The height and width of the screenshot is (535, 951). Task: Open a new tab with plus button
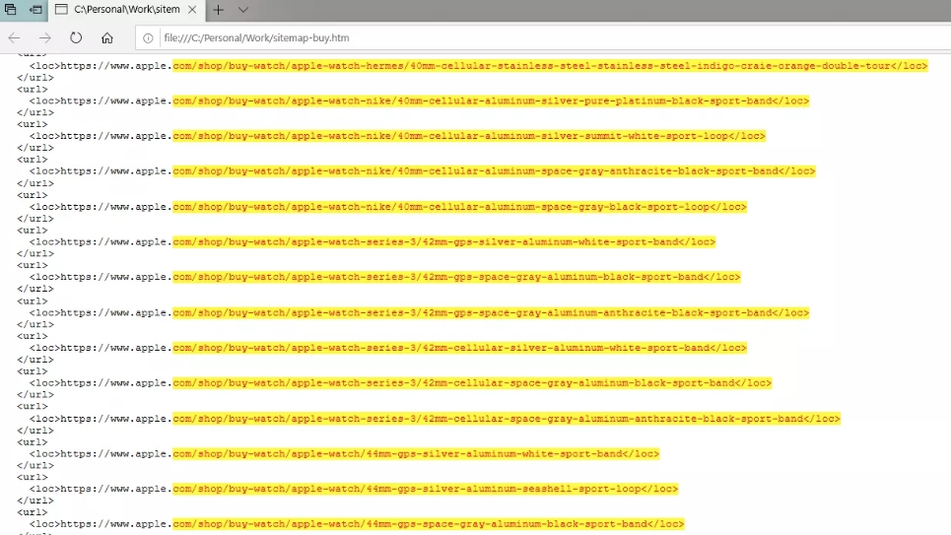[219, 10]
